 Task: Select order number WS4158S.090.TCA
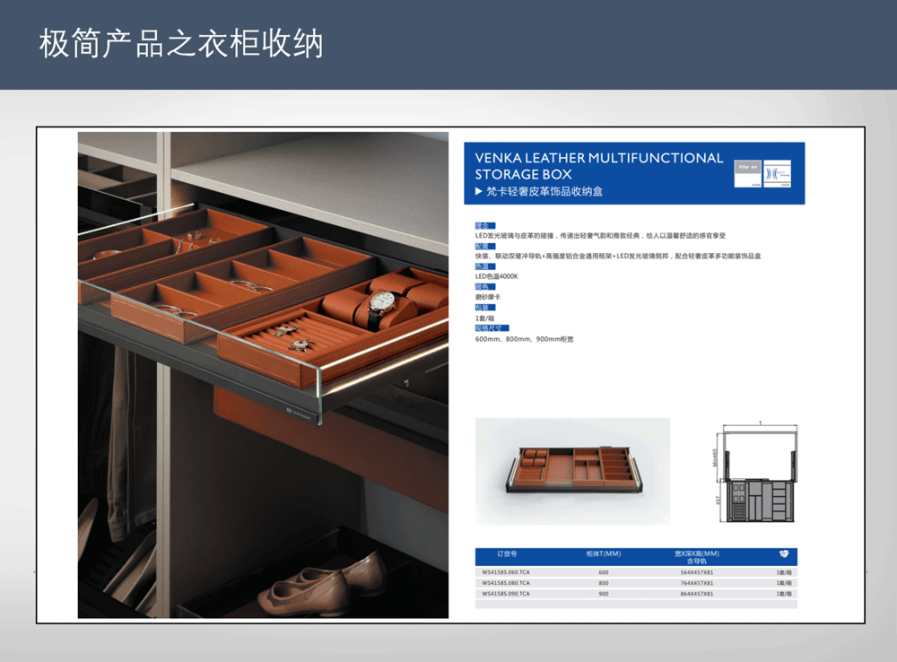point(506,593)
